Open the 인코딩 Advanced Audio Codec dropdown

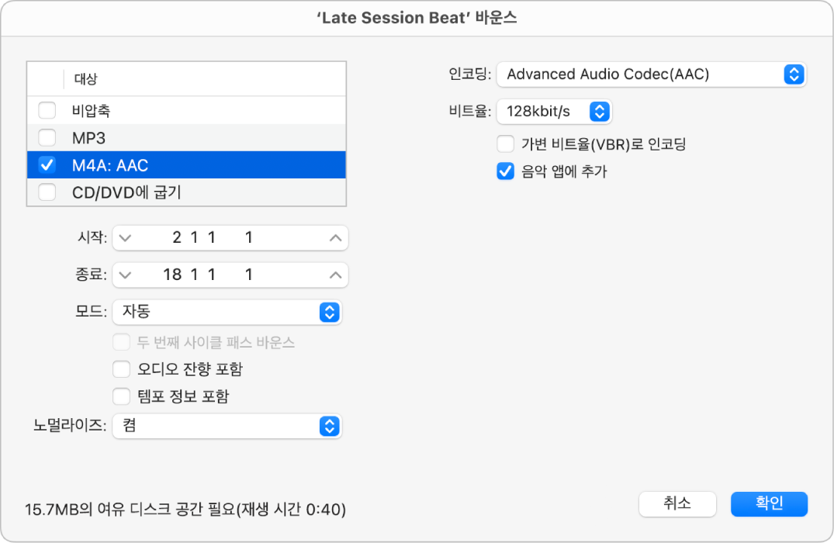tap(651, 74)
